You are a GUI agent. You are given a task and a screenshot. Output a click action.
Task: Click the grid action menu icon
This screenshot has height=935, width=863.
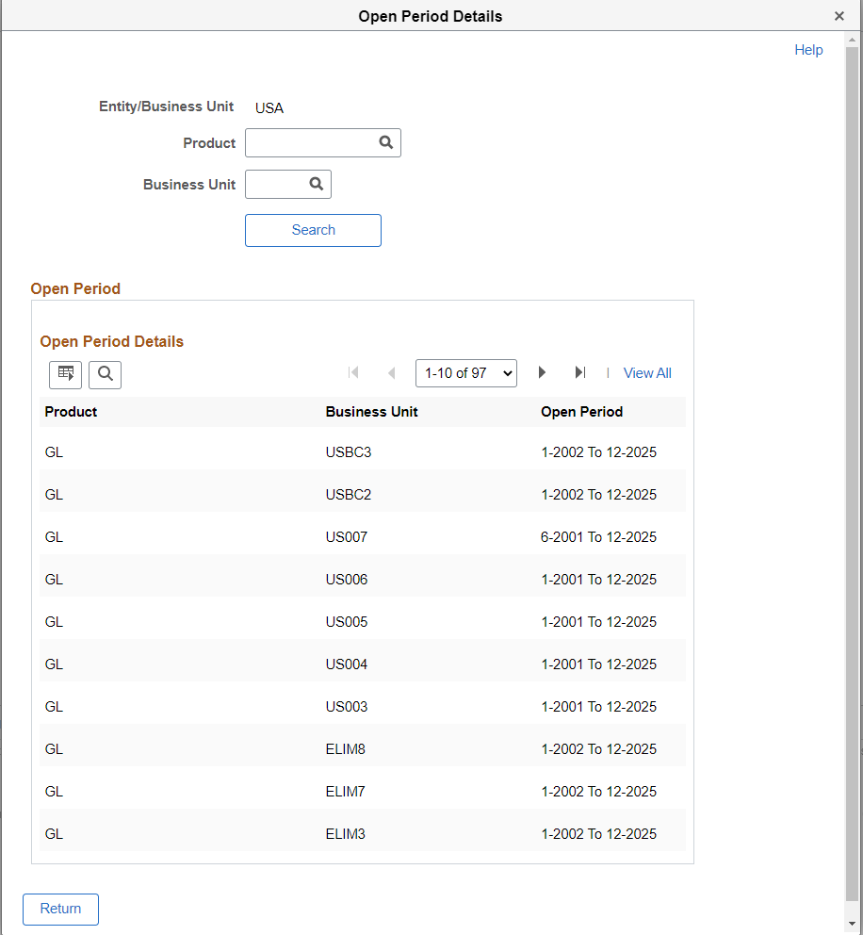(66, 374)
